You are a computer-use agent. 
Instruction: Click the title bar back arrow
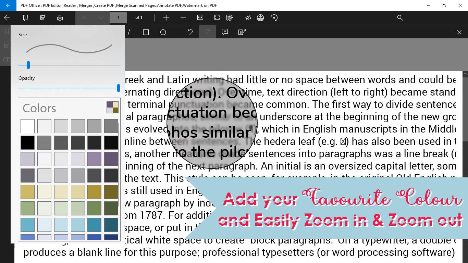pos(8,5)
